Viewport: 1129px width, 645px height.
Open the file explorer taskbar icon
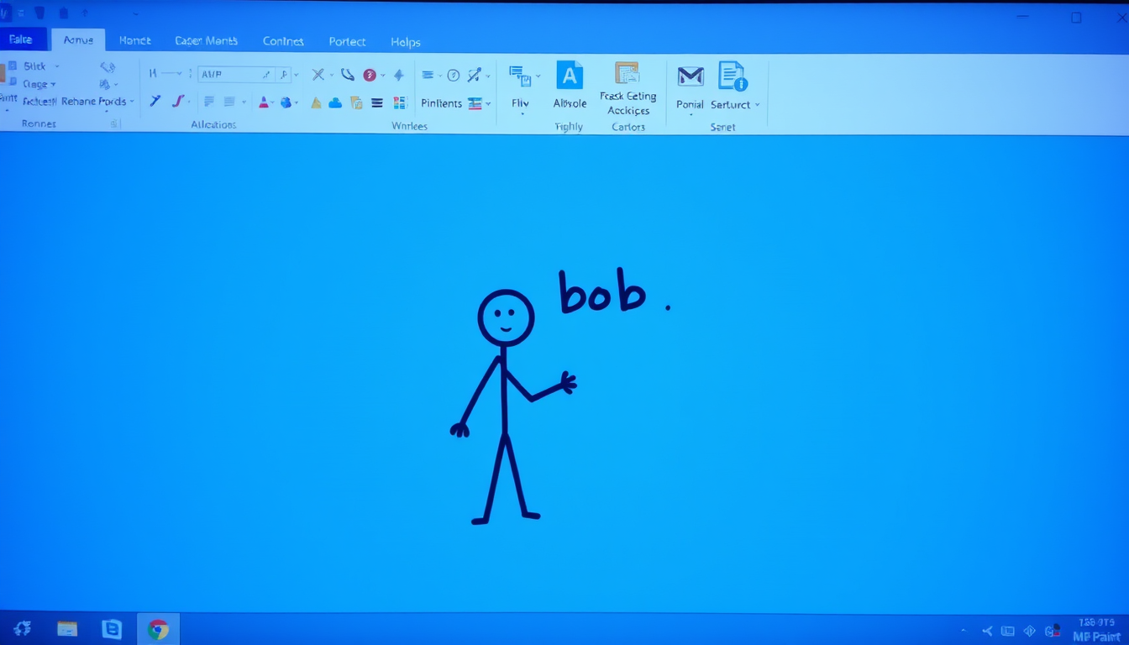click(67, 628)
